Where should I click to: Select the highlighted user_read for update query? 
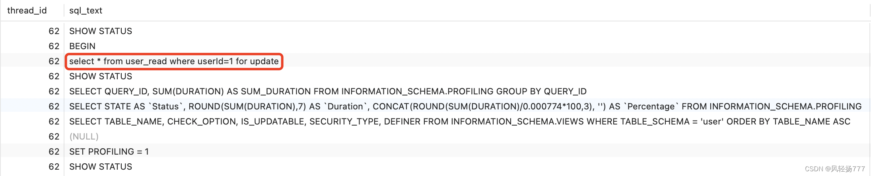click(174, 61)
